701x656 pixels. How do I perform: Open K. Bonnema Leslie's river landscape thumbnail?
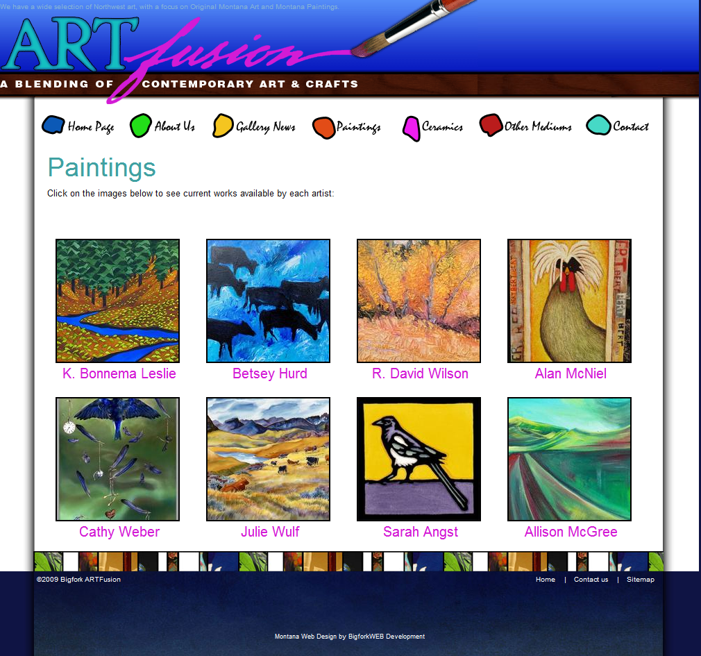[x=117, y=301]
